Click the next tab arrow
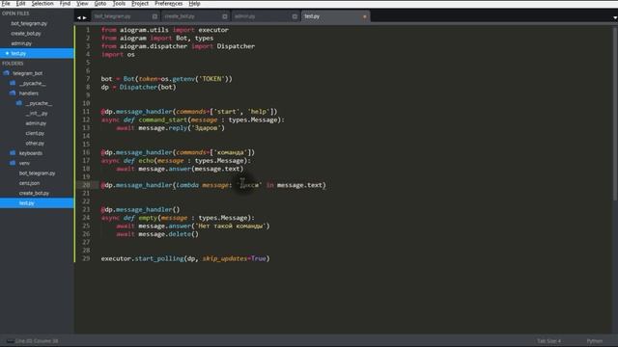618x347 pixels. coord(84,17)
